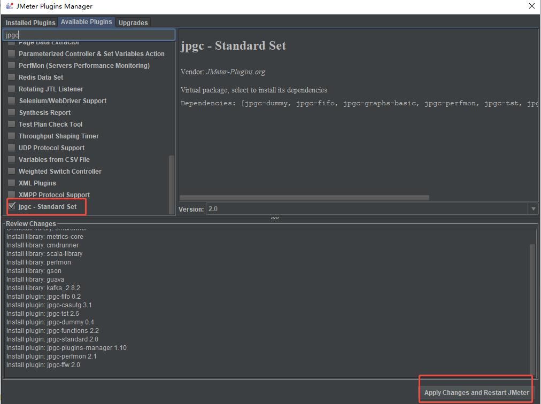The height and width of the screenshot is (404, 541).
Task: Click 'Install plugin: jpgc-fifo 0.2' line
Action: tap(43, 297)
